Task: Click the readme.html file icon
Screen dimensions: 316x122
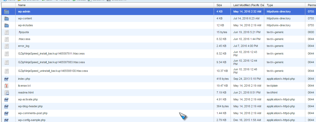Action: [x=7, y=93]
